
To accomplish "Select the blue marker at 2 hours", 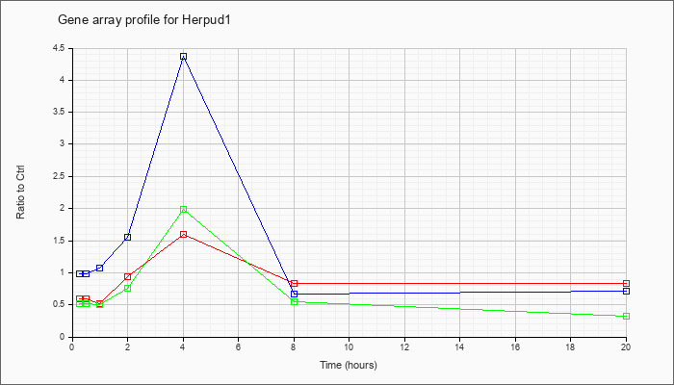I will tap(128, 237).
